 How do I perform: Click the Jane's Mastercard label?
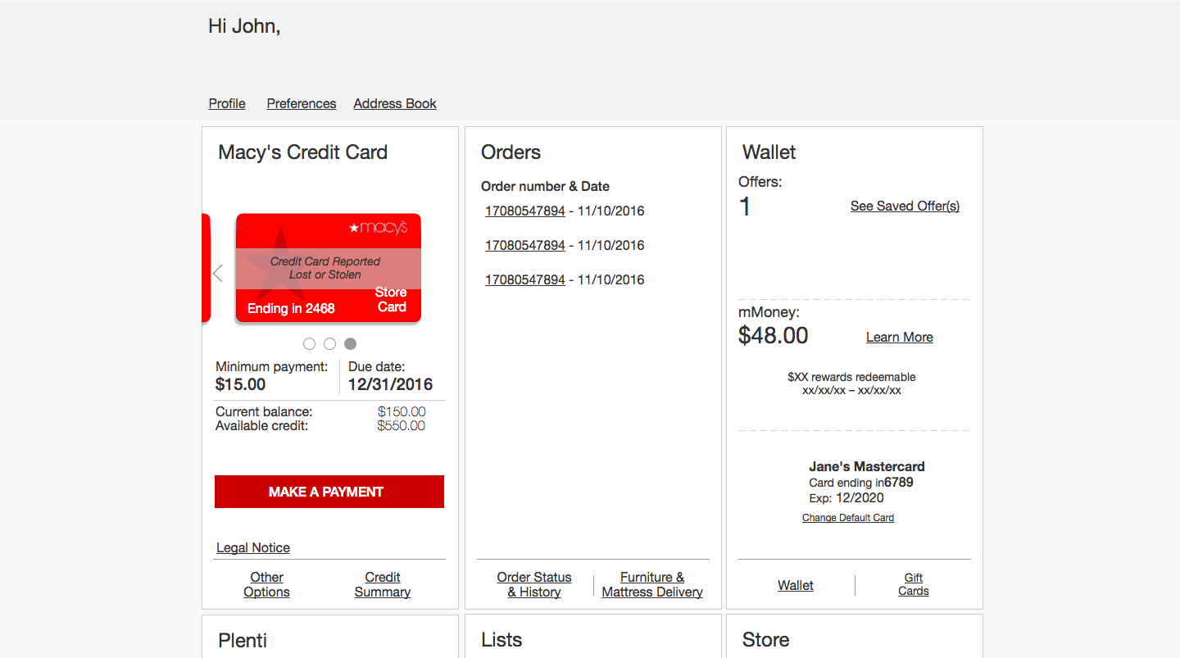point(867,466)
